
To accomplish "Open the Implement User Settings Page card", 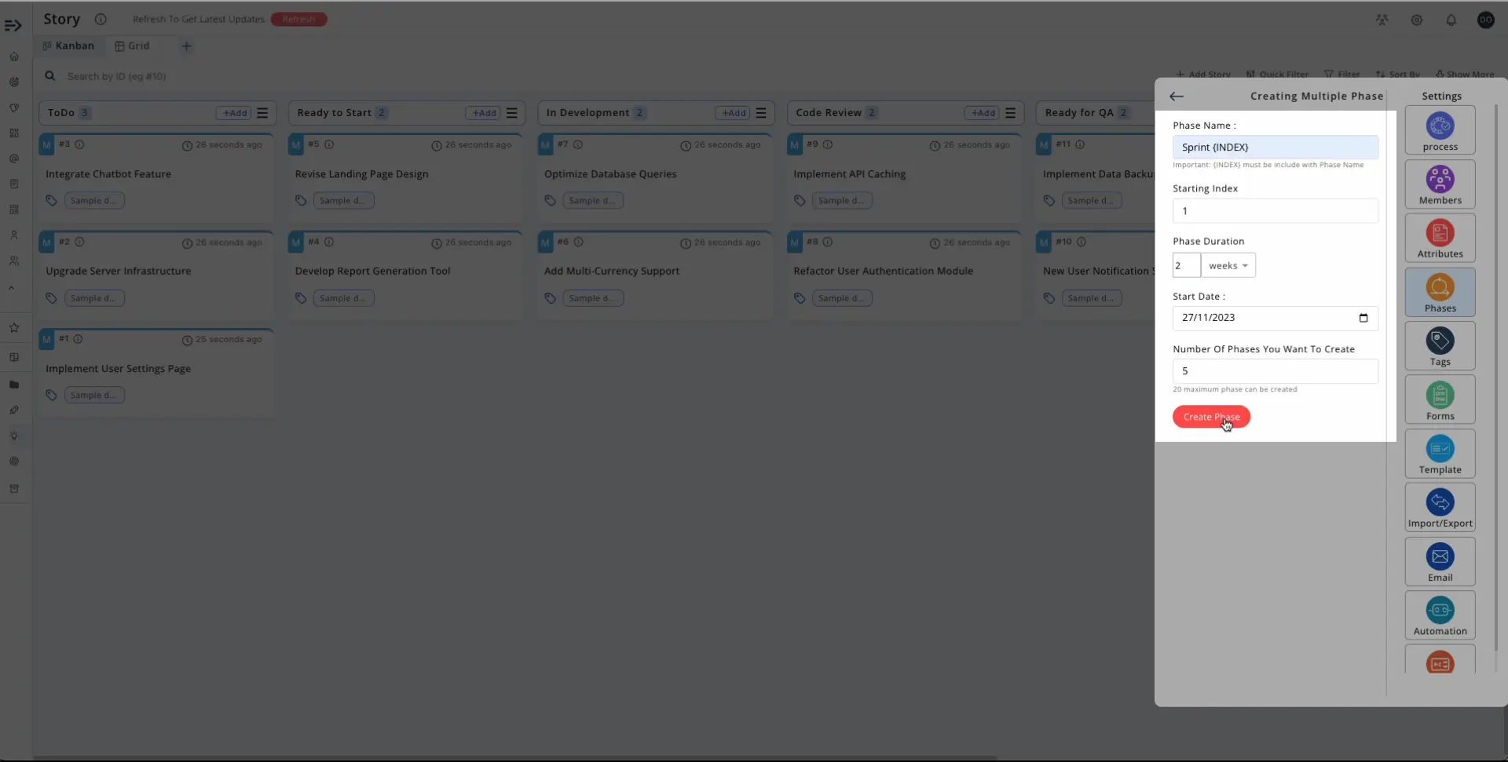I will coord(156,373).
